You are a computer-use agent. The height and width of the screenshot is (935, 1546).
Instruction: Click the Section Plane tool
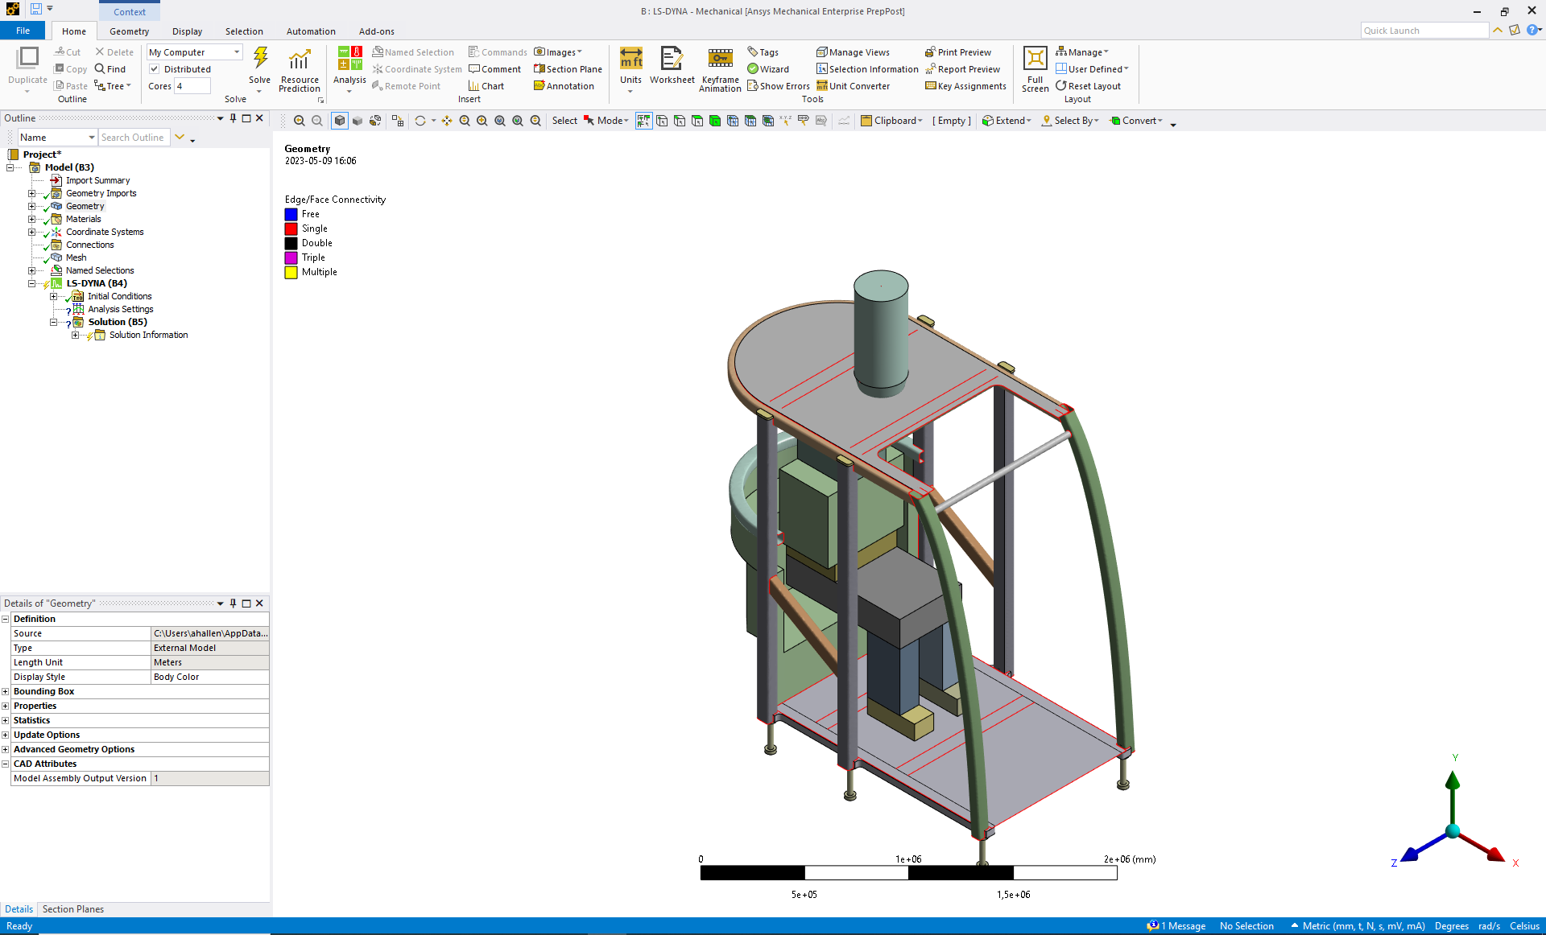568,69
